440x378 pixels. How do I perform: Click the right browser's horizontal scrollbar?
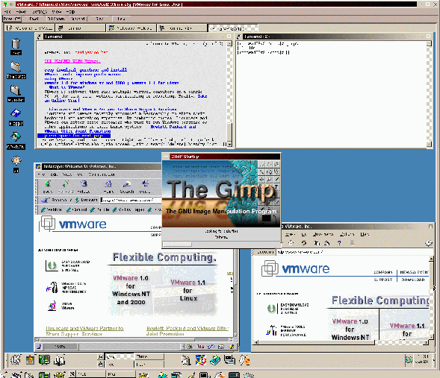click(x=341, y=342)
